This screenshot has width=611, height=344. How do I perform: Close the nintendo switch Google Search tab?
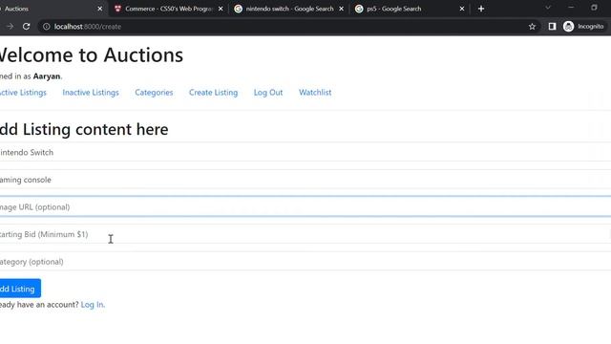[x=342, y=9]
